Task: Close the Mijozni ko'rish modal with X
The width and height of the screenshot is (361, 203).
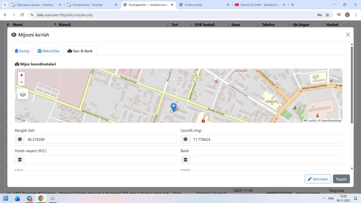Action: point(348,35)
